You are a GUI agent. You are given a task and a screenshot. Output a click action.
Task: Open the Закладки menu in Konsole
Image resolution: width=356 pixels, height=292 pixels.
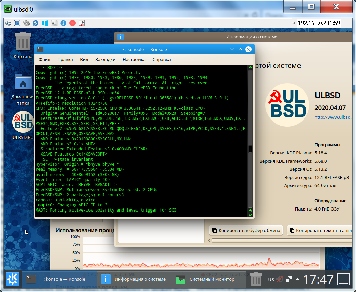105,59
